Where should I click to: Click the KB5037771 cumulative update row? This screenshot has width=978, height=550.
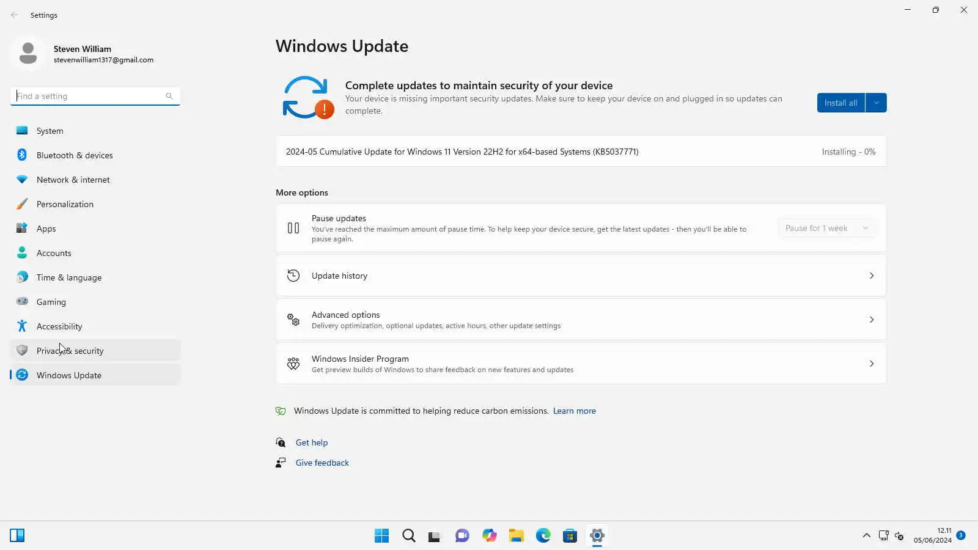point(581,152)
